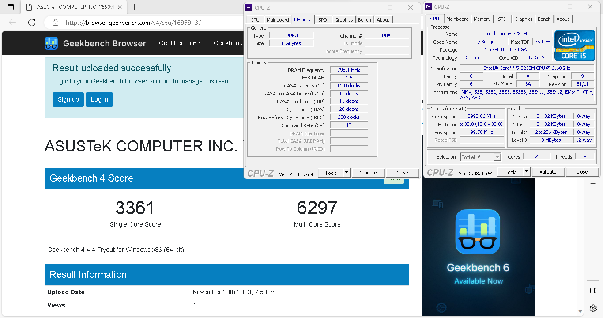The width and height of the screenshot is (603, 318).
Task: Click the browser refresh icon
Action: 32,23
